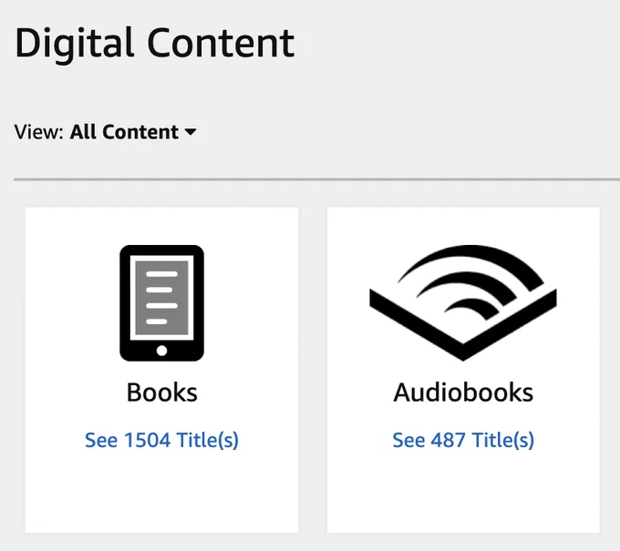Click blank white area of Audiobooks card

[463, 494]
